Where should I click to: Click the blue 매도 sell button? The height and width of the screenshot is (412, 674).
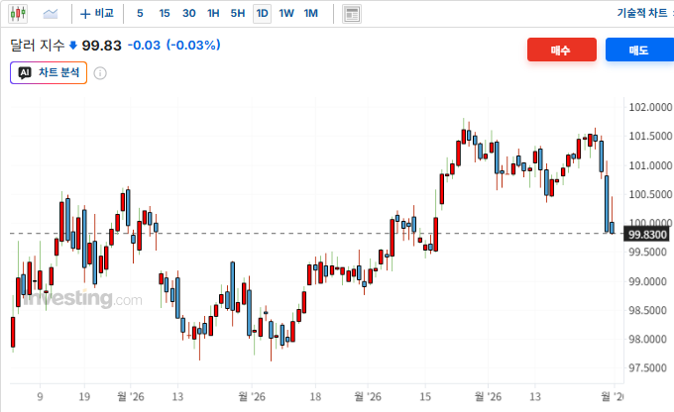coord(639,50)
